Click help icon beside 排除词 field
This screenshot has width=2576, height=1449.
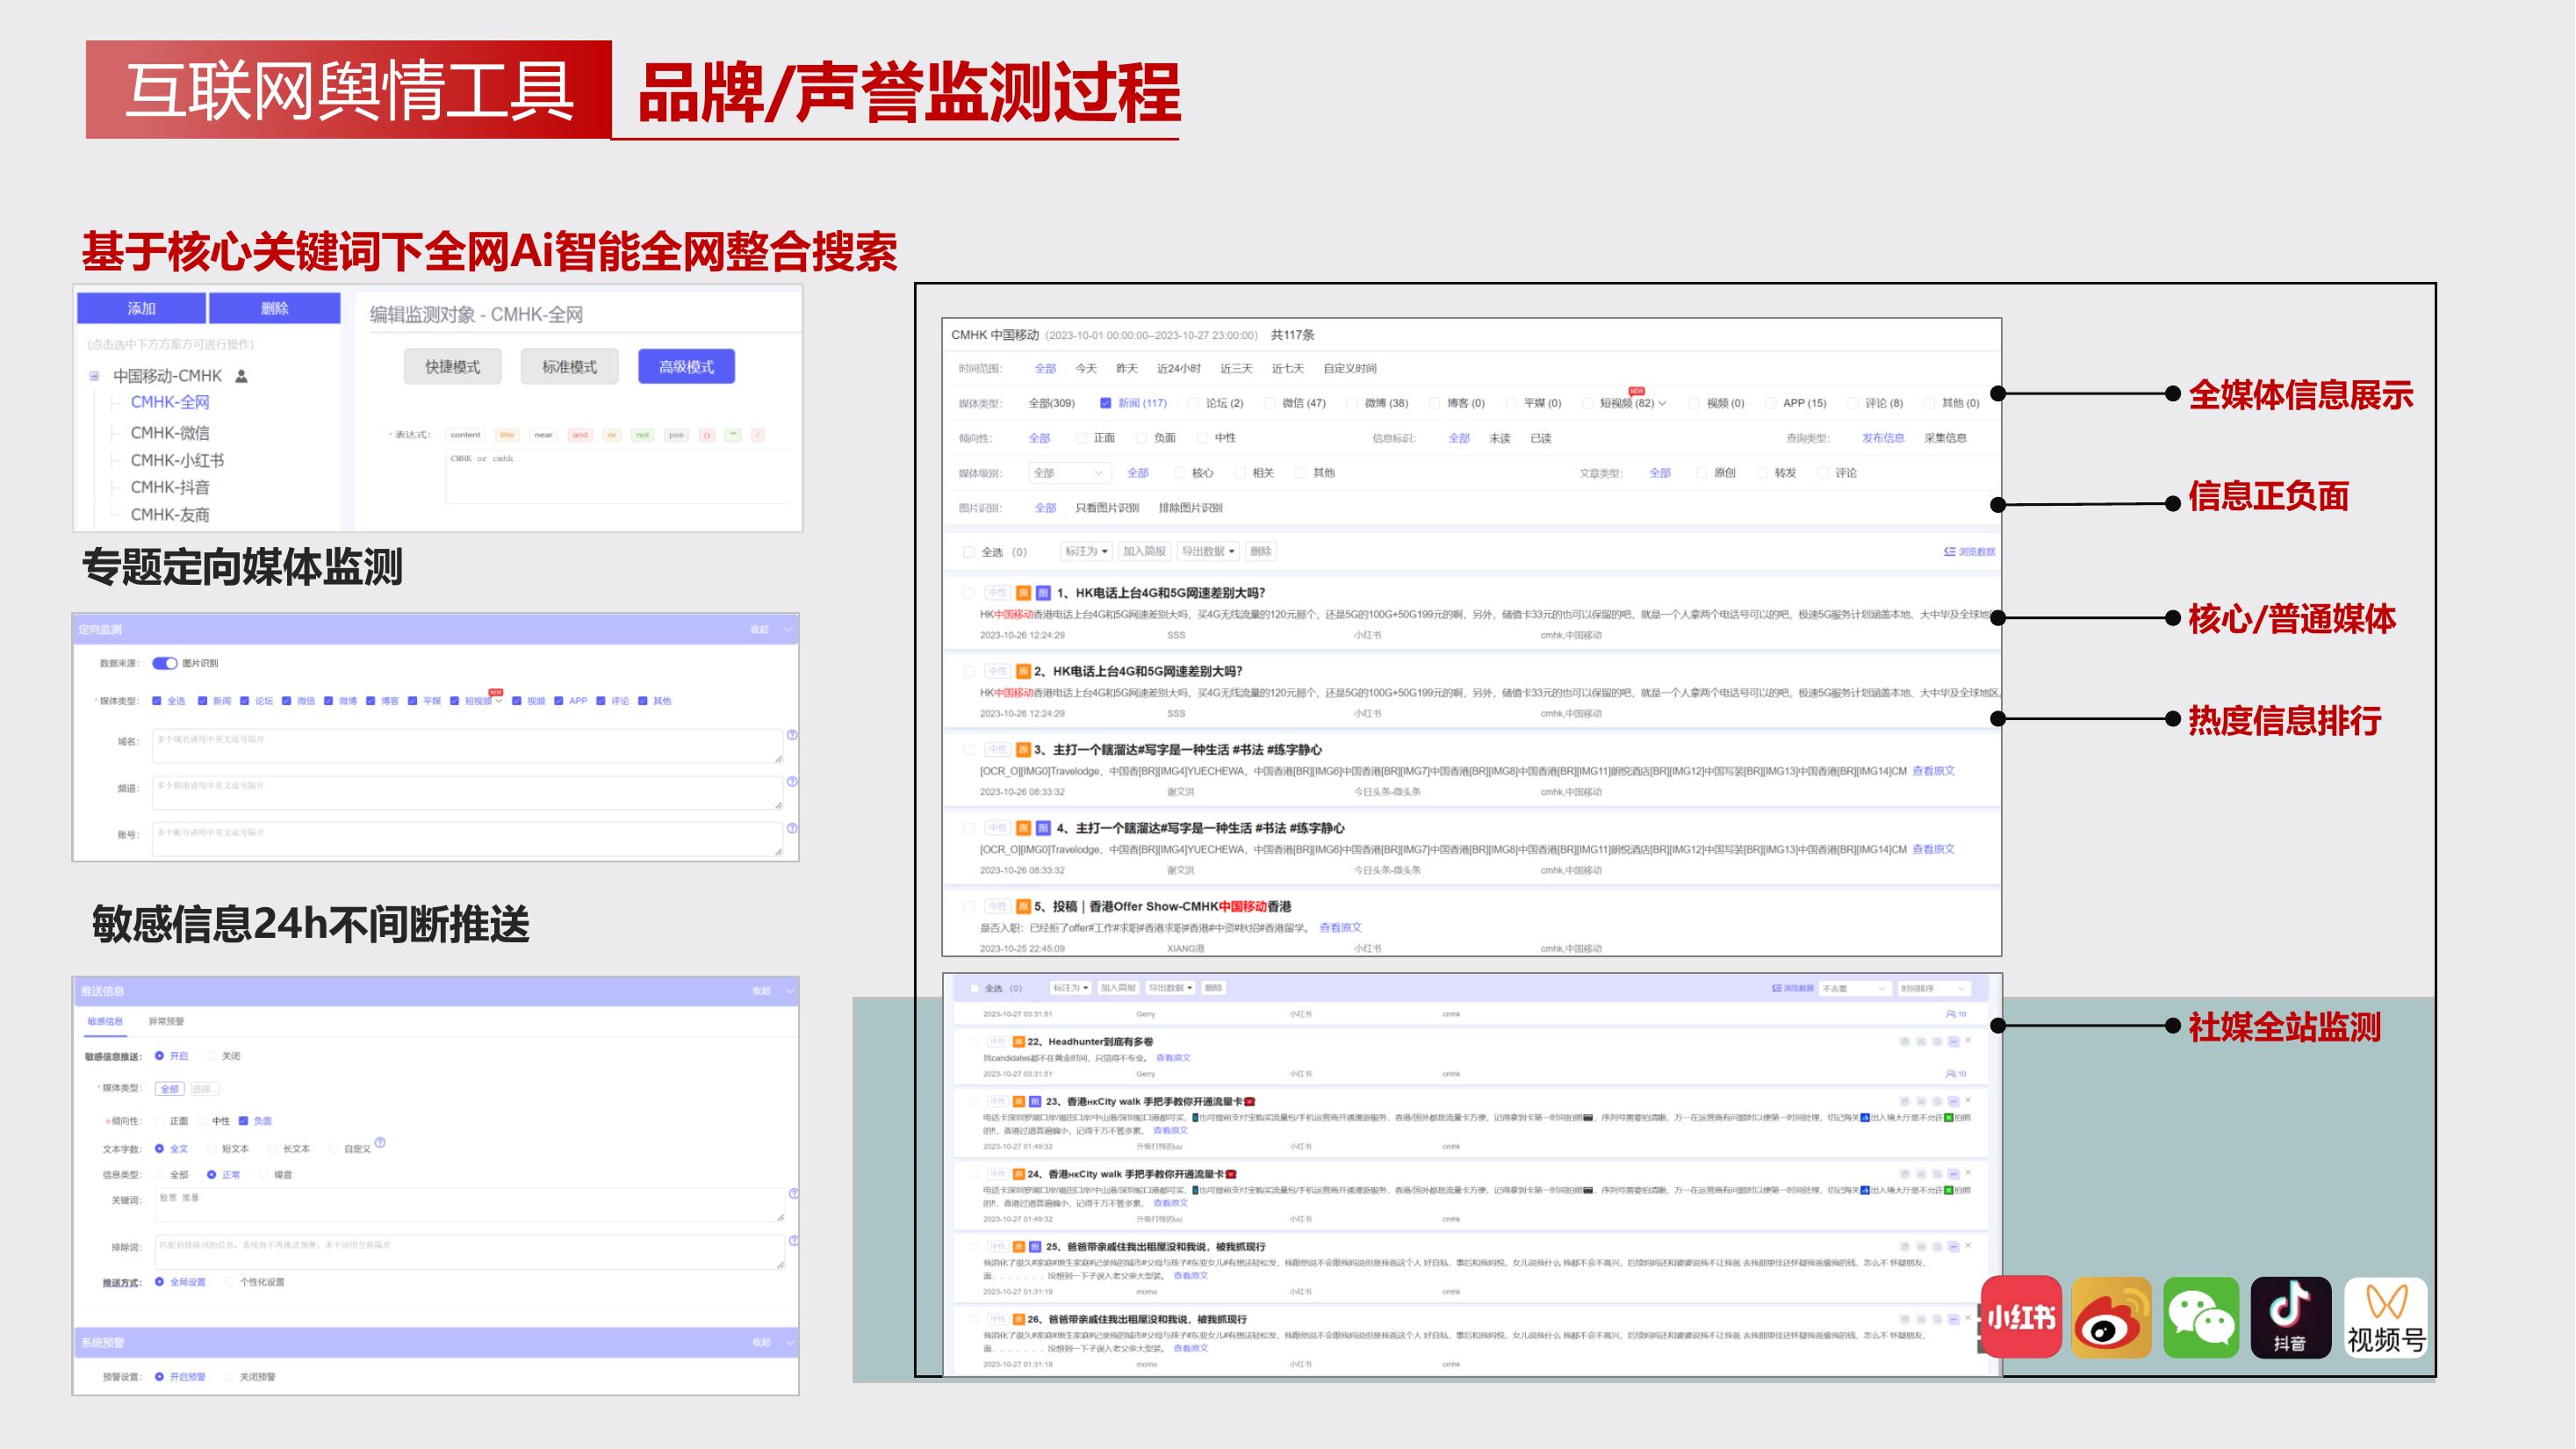click(x=793, y=1241)
